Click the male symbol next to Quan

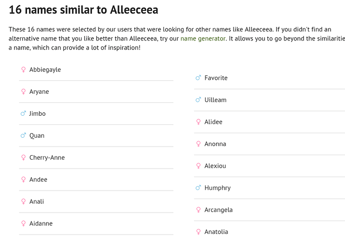coord(23,135)
